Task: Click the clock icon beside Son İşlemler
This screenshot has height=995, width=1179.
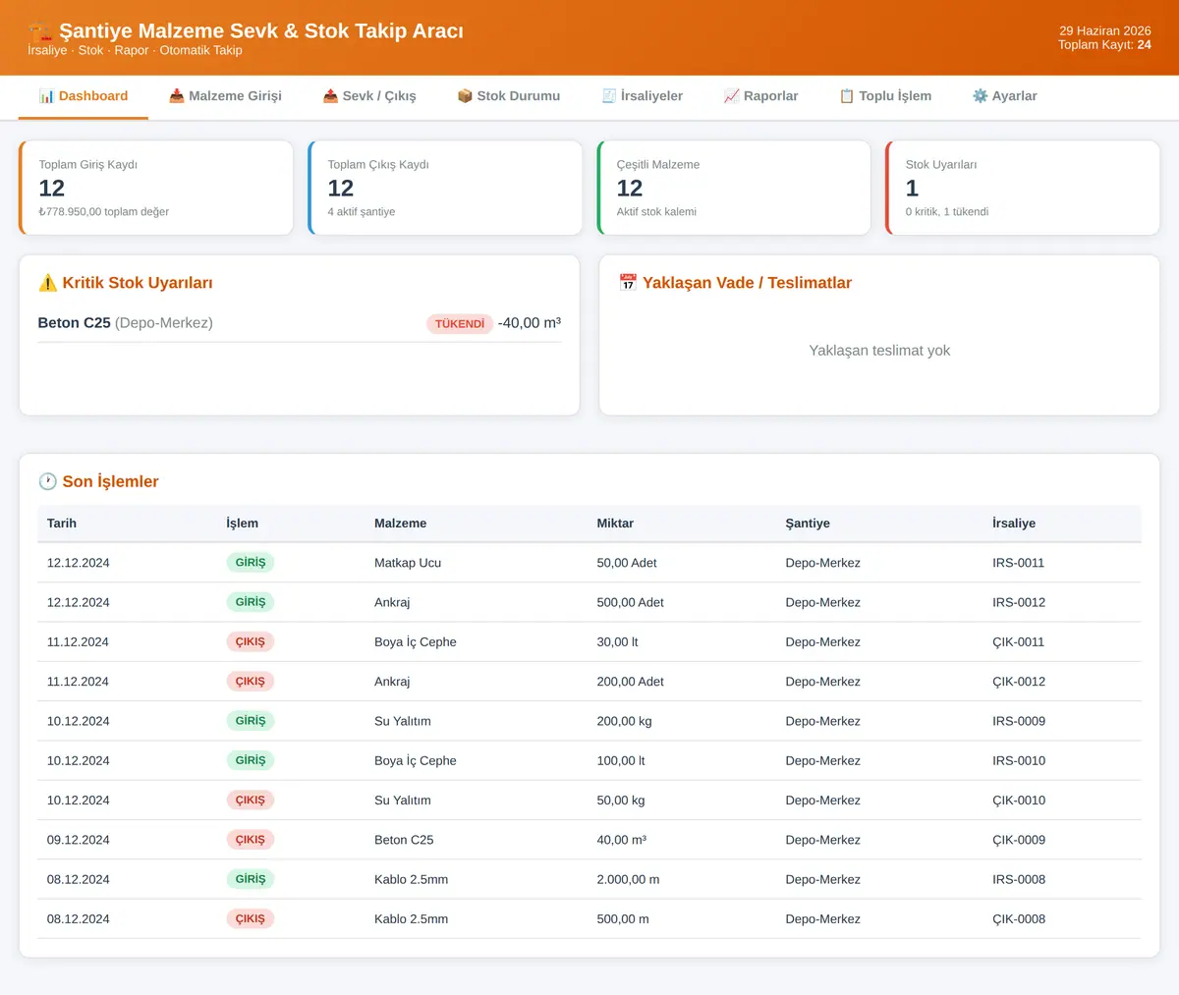Action: pyautogui.click(x=47, y=481)
